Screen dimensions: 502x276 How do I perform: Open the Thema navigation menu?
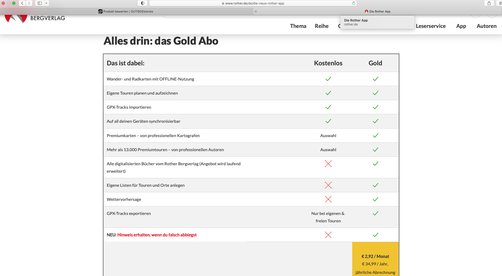coord(298,26)
